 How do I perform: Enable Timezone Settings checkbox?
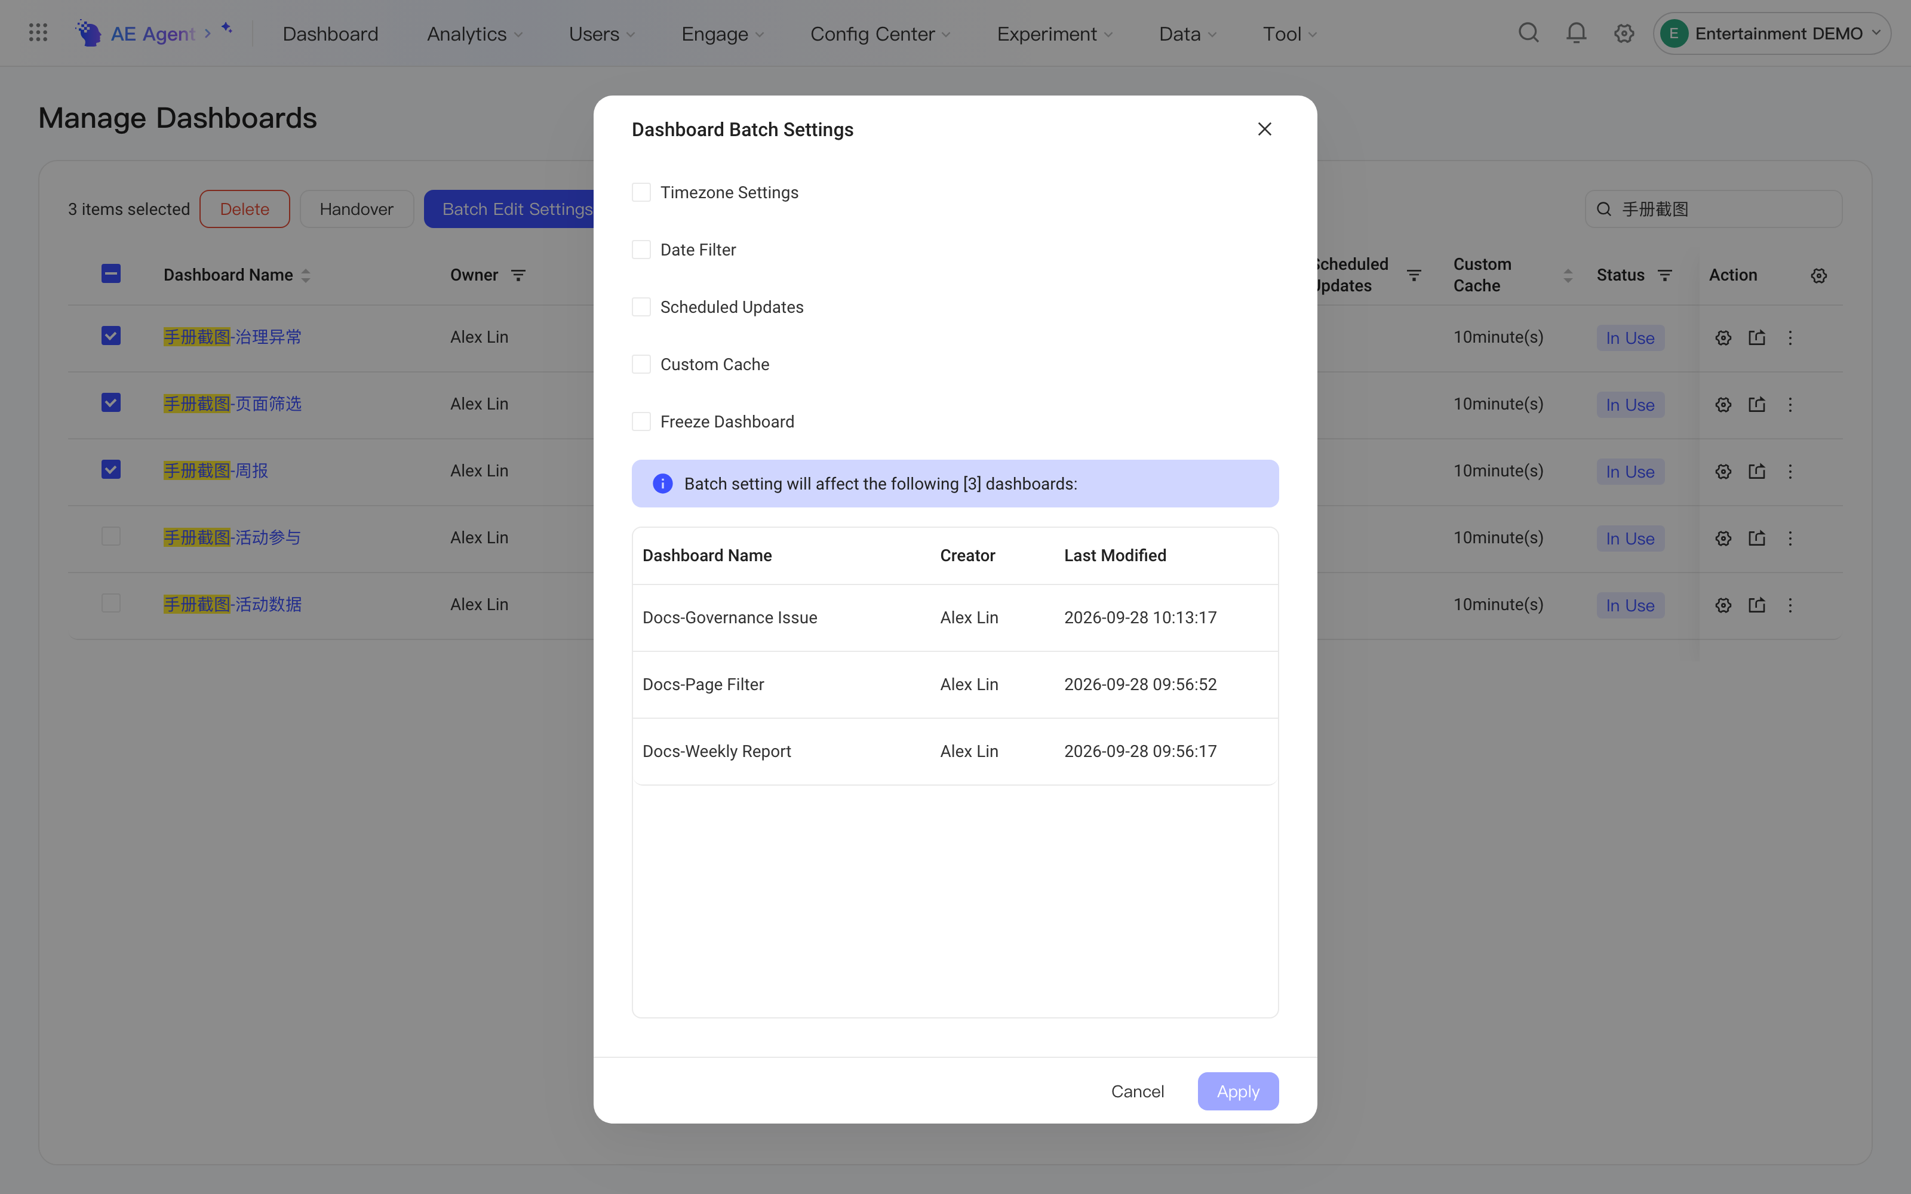[641, 193]
